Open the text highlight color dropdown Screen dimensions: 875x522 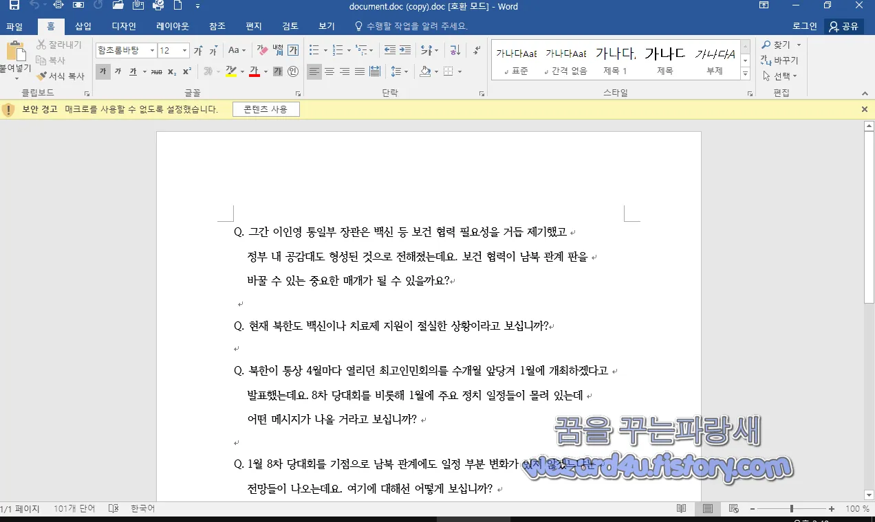tap(241, 71)
